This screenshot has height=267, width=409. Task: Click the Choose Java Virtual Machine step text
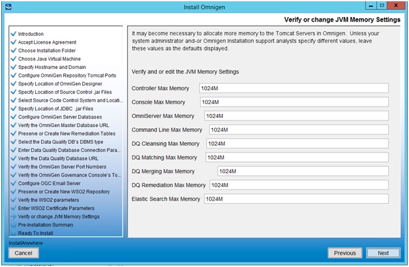click(49, 59)
